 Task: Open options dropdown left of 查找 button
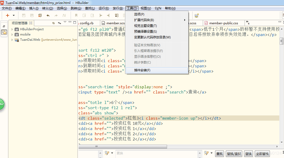point(211,153)
